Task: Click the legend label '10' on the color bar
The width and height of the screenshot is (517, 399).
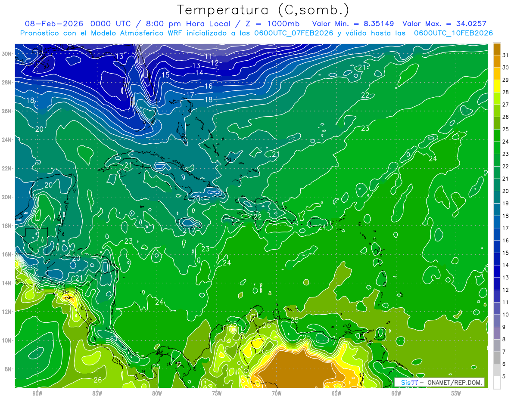Action: [x=505, y=315]
